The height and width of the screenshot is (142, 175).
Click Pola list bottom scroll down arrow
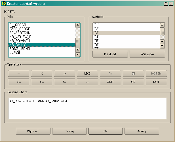[x=78, y=54]
